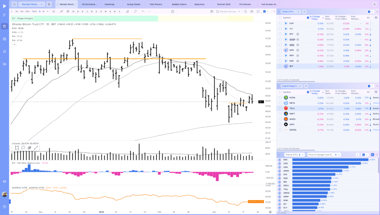Check the IWM row checkbox
The image size is (380, 215).
tap(280, 50)
